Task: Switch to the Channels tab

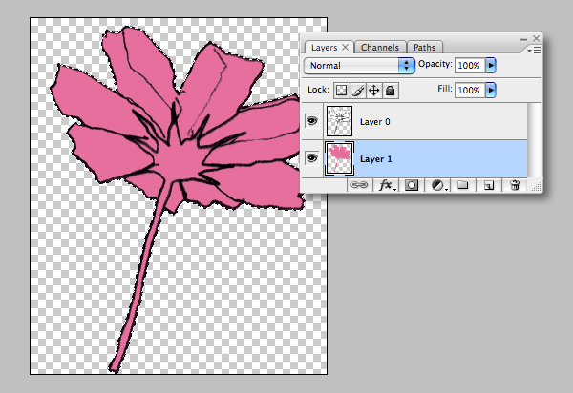Action: coord(379,47)
